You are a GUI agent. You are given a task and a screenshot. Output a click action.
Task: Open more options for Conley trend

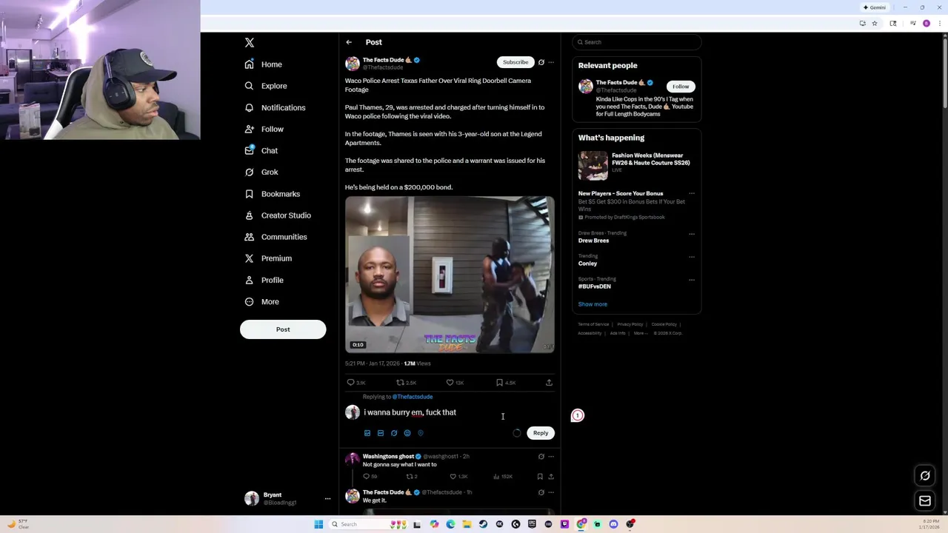coord(692,257)
